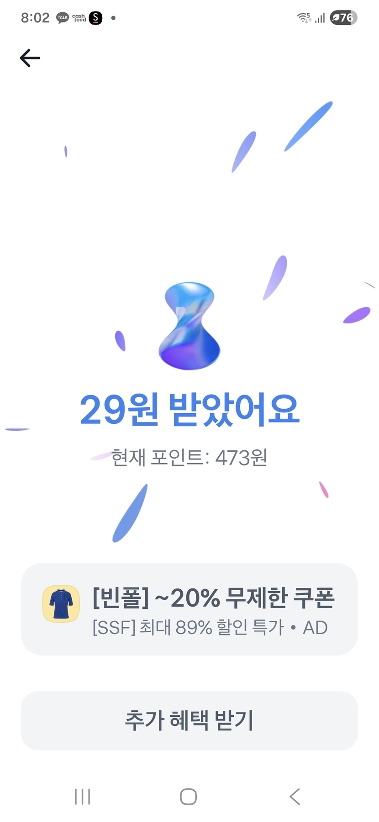Tap the blue hourglass-shaped reward graphic
379x822 pixels.
point(189,326)
